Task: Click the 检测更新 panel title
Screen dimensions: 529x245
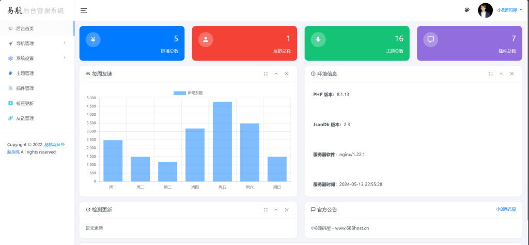Action: (102, 210)
